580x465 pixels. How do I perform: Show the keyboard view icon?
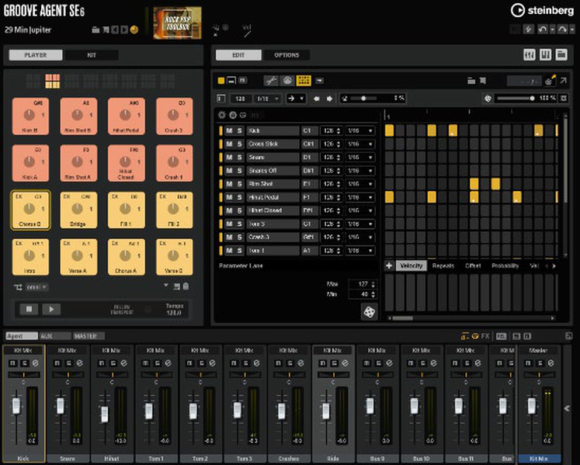coord(545,55)
